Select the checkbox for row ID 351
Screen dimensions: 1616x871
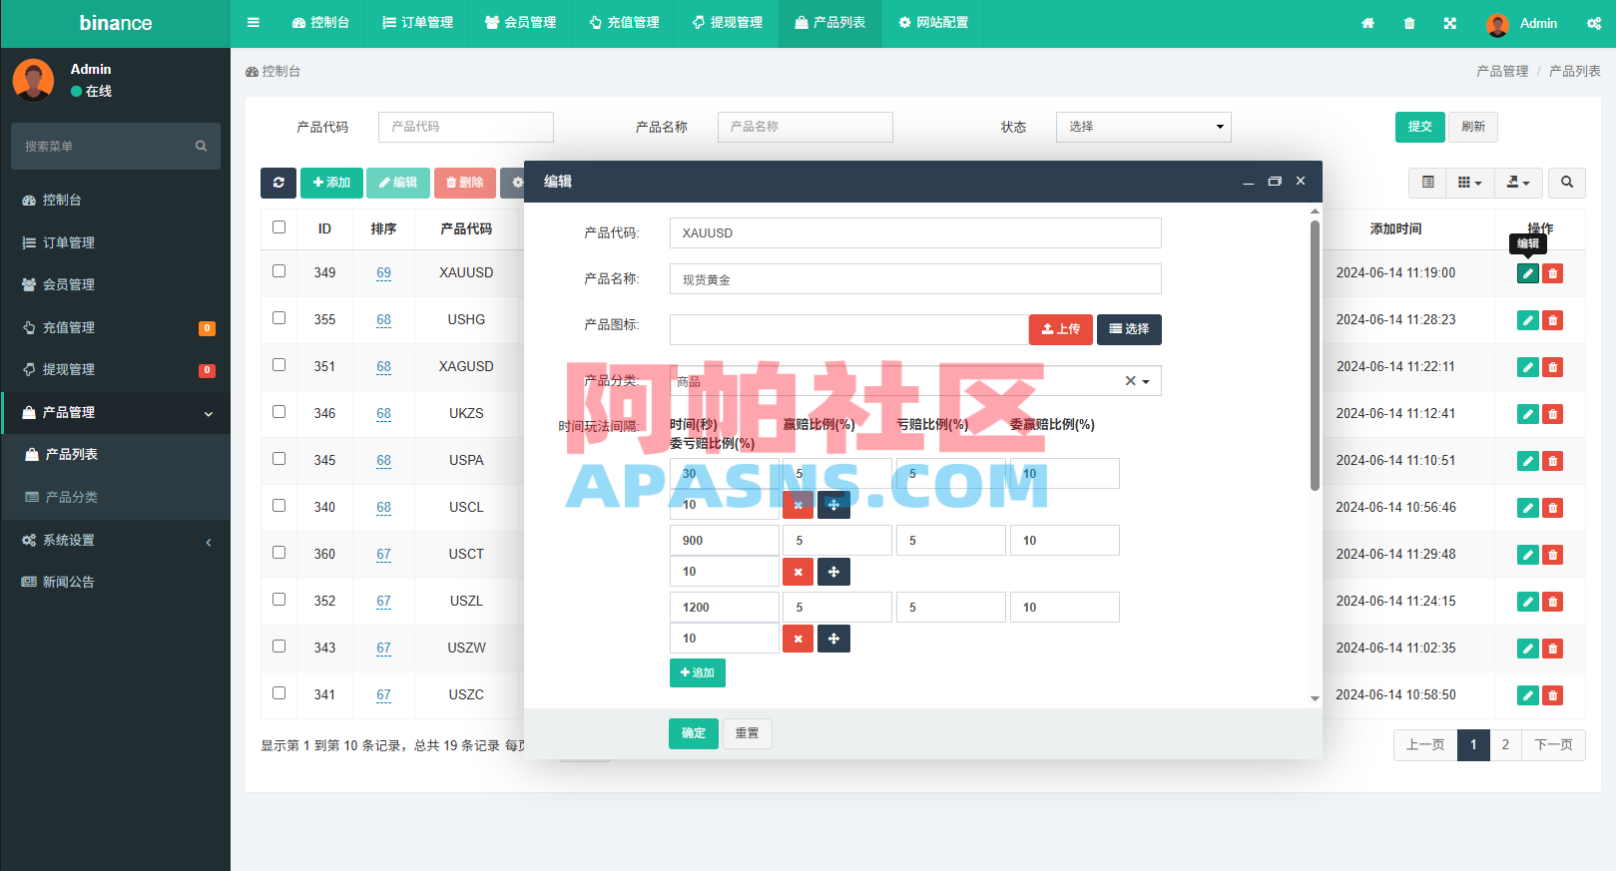tap(278, 365)
